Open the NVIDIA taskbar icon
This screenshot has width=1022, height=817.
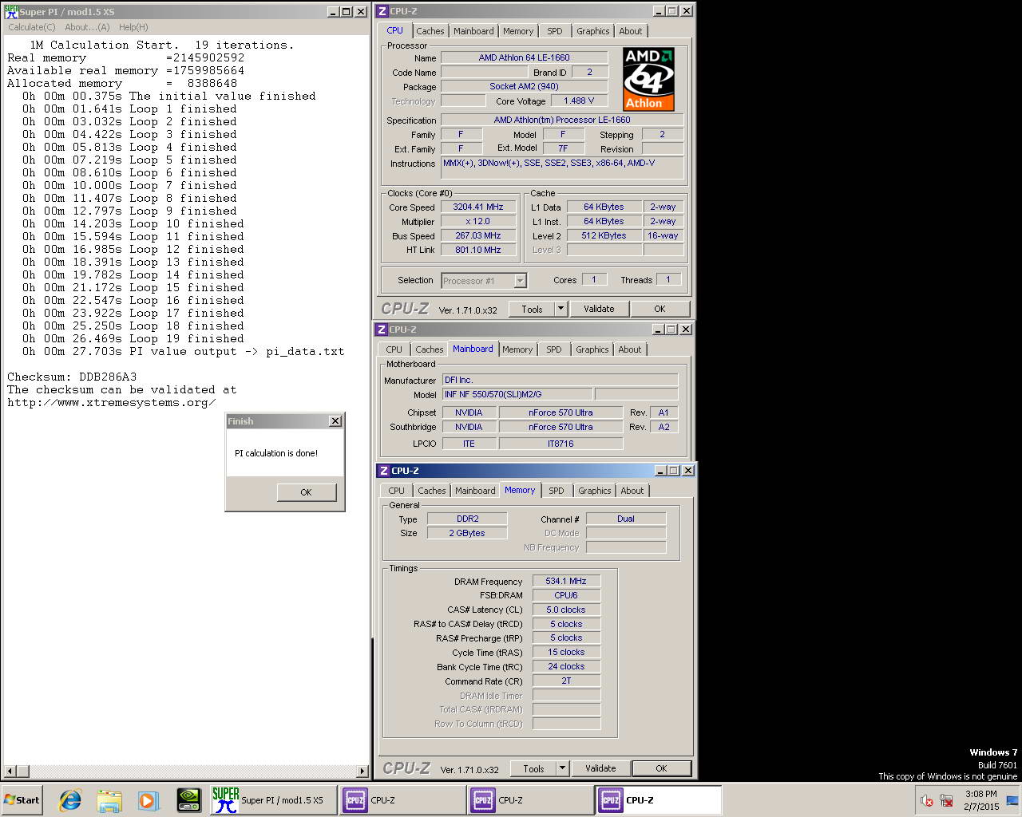point(188,800)
